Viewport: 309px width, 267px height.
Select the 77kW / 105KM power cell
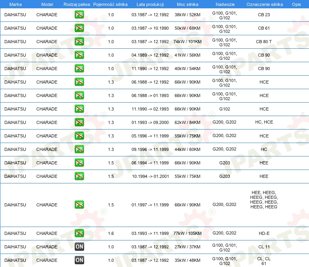(187, 233)
